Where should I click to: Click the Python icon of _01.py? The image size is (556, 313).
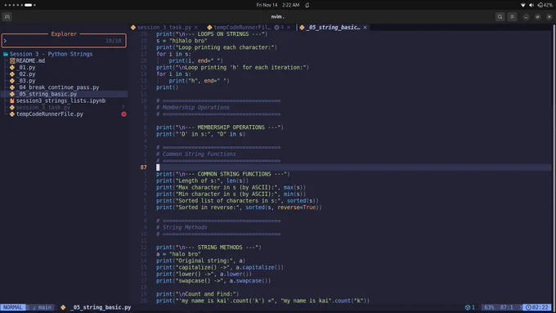(x=12, y=67)
